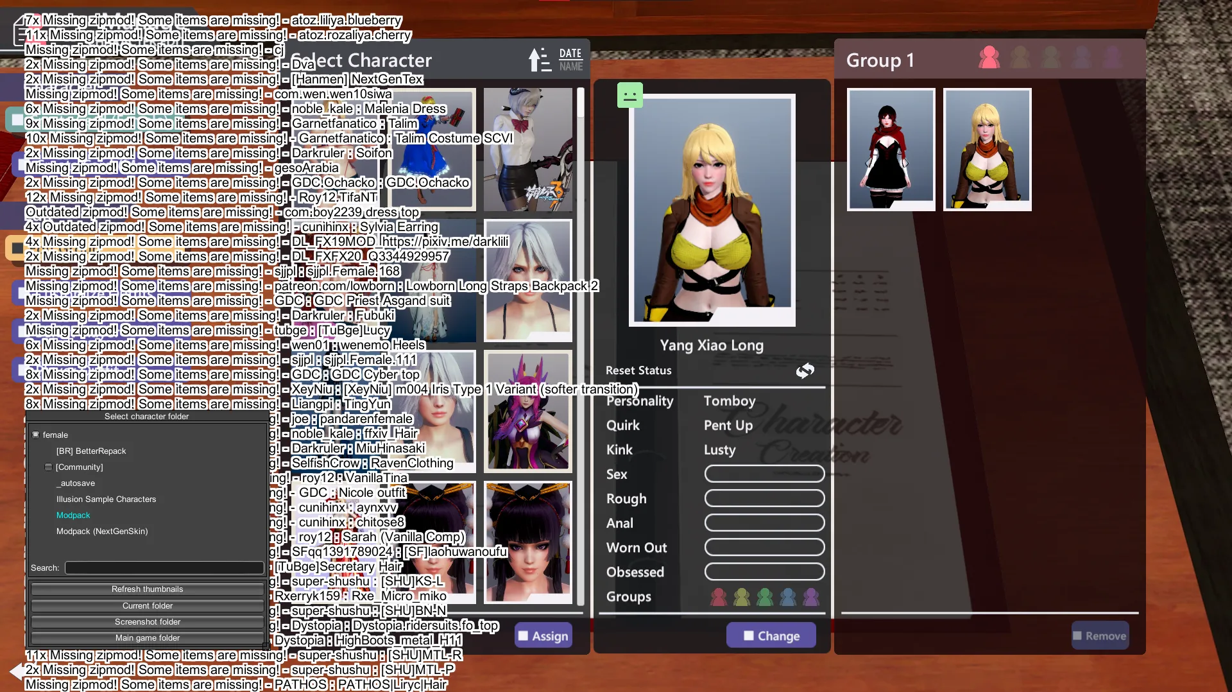
Task: Click the Reset Status refresh icon
Action: 805,370
